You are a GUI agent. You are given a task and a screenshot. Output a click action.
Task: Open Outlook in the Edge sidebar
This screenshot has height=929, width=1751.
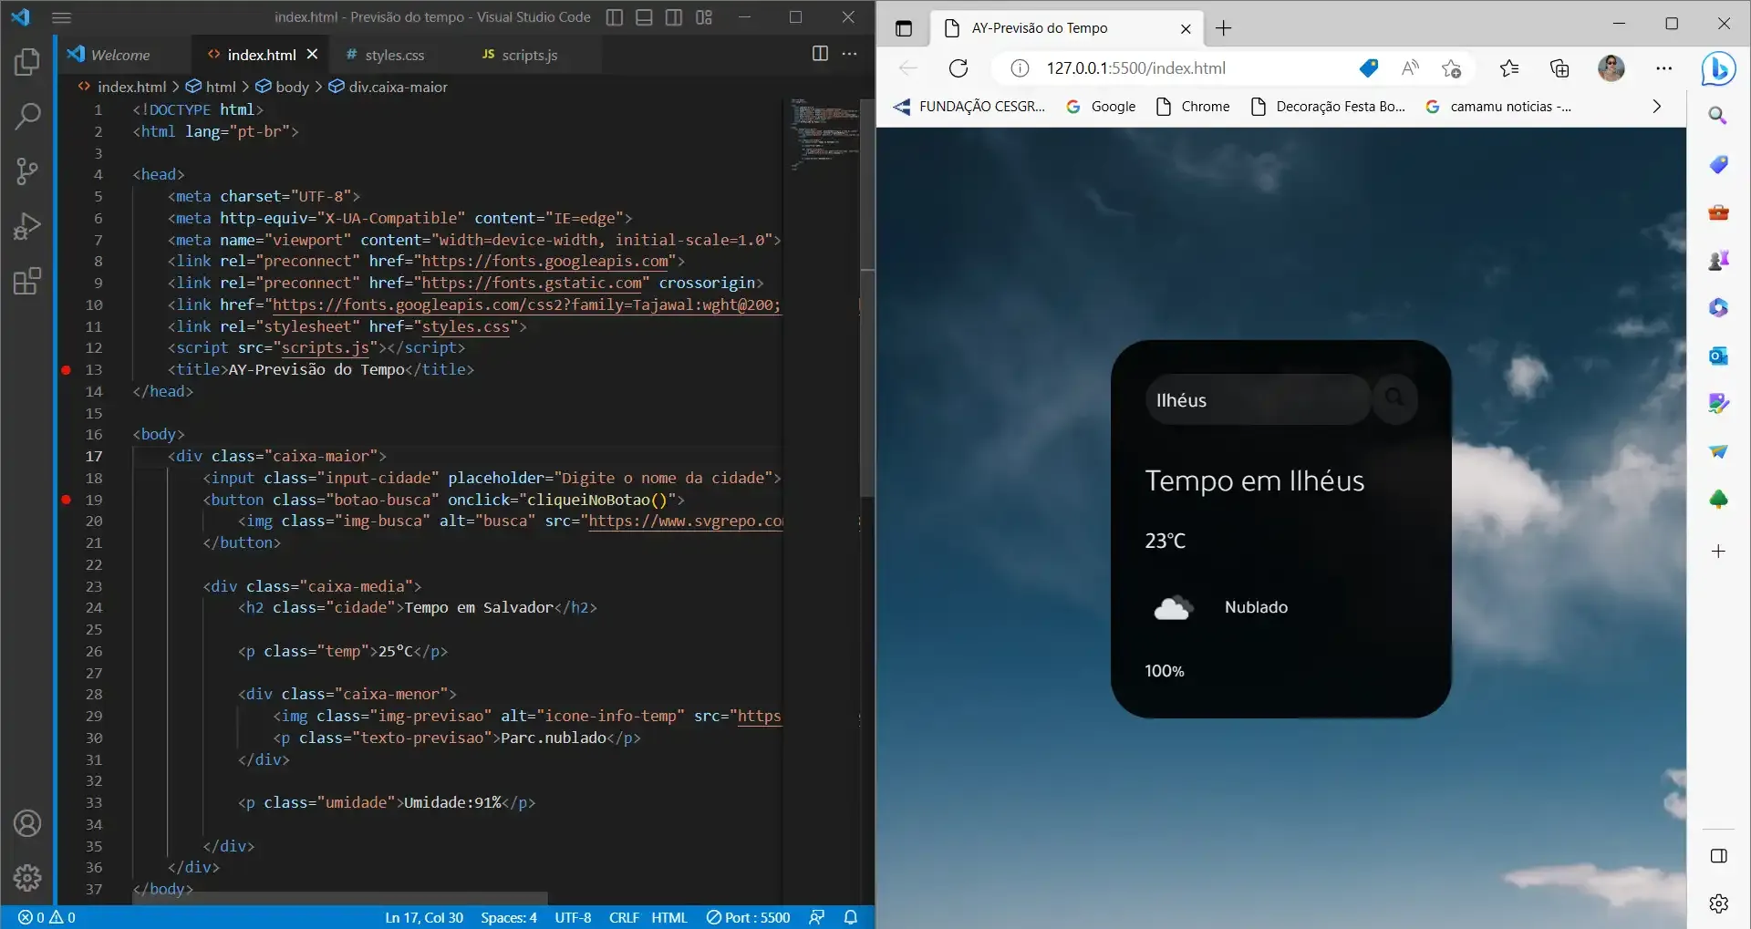coord(1718,356)
